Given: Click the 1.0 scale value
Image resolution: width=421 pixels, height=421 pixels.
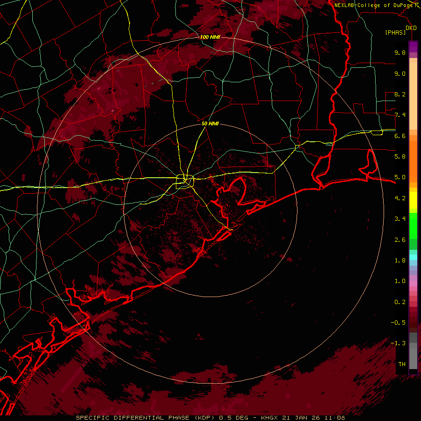Looking at the screenshot, I should 400,281.
